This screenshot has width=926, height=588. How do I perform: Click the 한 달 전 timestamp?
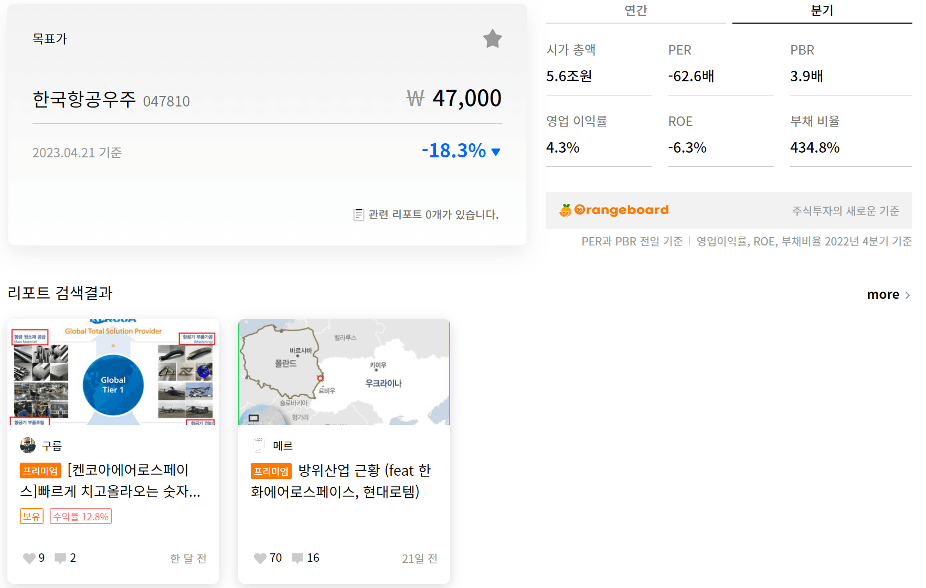(188, 559)
